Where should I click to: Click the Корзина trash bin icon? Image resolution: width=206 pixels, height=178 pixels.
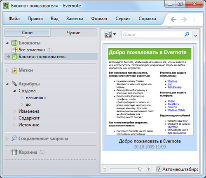click(x=14, y=152)
